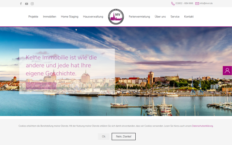
Task: Accept cookies with the Ok button
Action: click(x=104, y=136)
